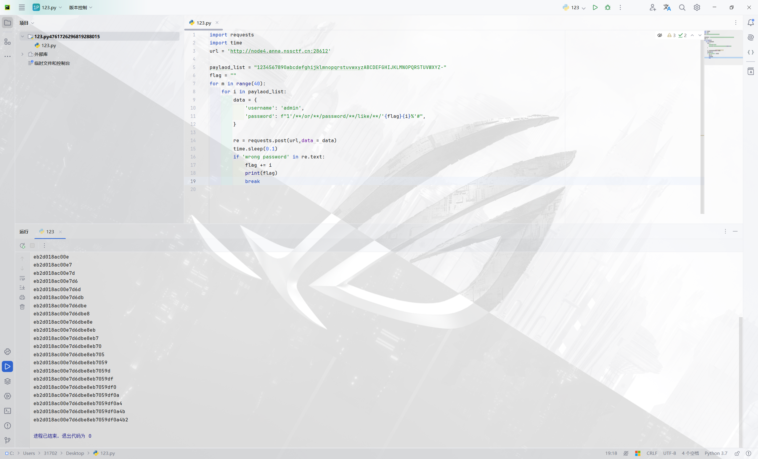
Task: Run the 123 configuration
Action: pyautogui.click(x=595, y=7)
